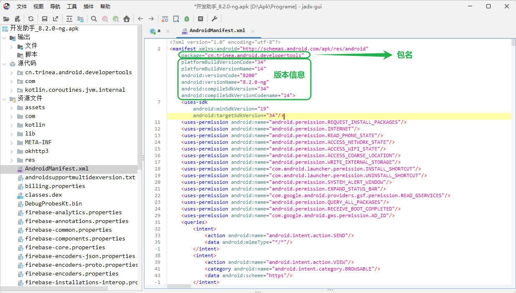Save all with the floppy disk icon
Viewport: 516px width, 293px height.
point(44,19)
